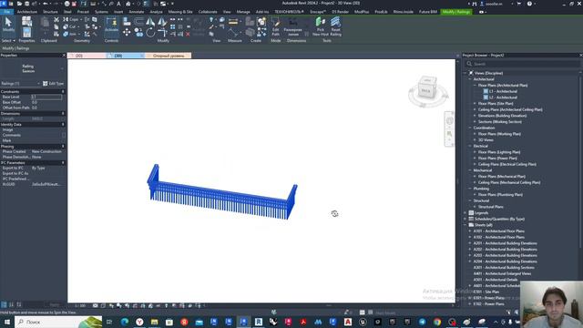The height and width of the screenshot is (328, 583).
Task: Open the Railings (1) filter dropdown
Action: [x=20, y=84]
